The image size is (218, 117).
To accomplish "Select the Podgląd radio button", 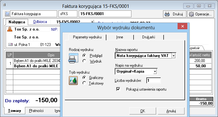I will (84, 56).
